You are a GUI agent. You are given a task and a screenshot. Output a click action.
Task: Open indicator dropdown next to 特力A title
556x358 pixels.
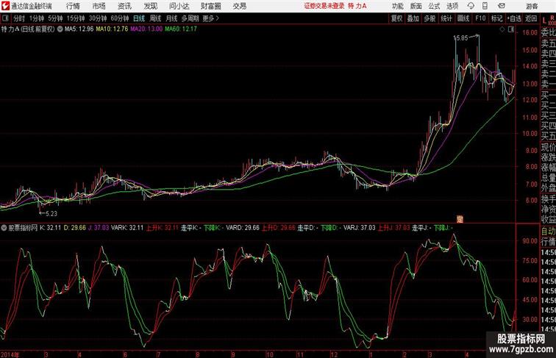click(60, 29)
